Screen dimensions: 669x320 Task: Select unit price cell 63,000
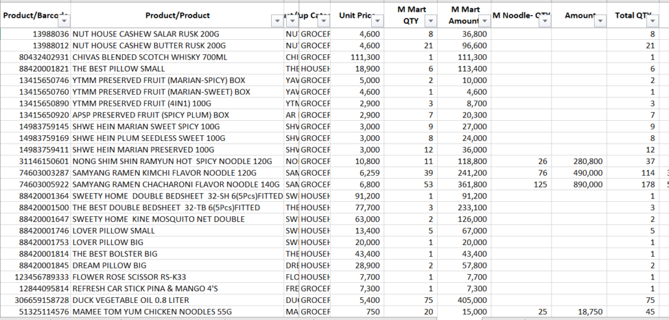pos(357,219)
